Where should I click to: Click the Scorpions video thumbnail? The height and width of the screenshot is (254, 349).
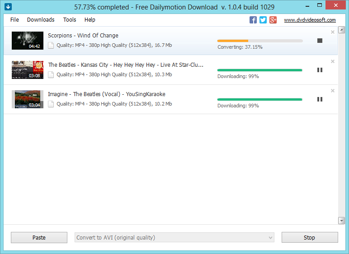(28, 41)
